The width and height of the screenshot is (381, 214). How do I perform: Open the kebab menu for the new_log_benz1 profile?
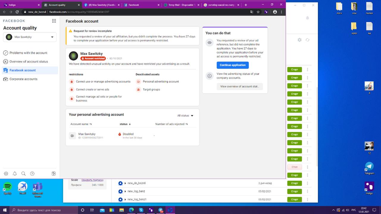pos(307,199)
